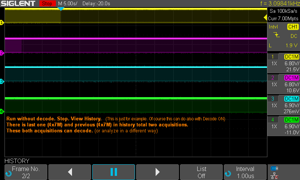Click the falling edge trigger icon
The image size is (300, 180).
click(276, 35)
